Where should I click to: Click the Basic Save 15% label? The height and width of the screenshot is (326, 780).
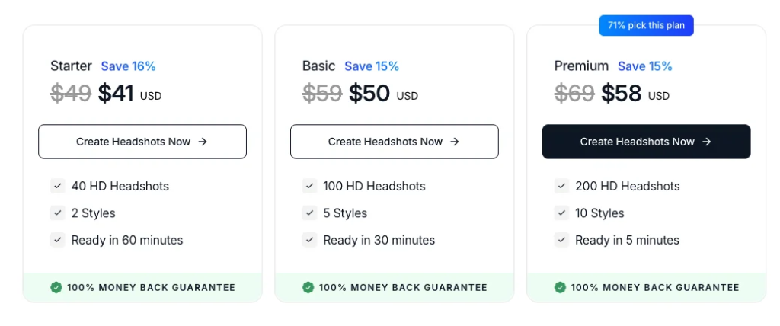372,66
